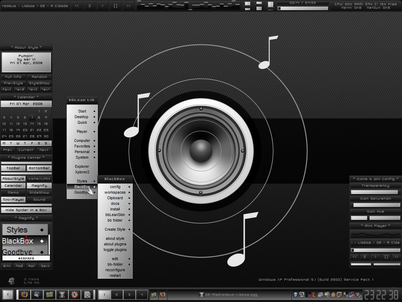This screenshot has width=402, height=302.
Task: Open the foobar2000 alien icon launcher
Action: pyautogui.click(x=62, y=294)
